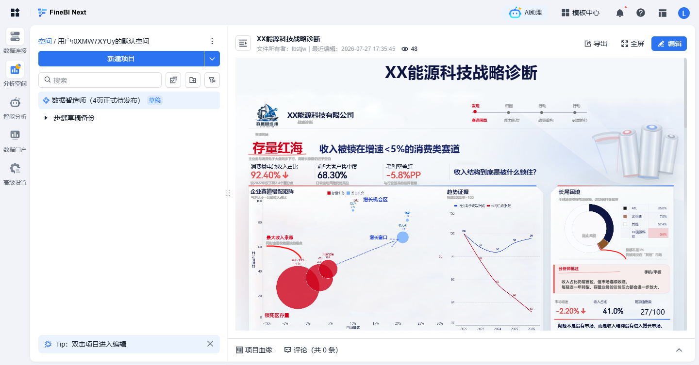
Task: Check the notification bell
Action: coord(620,13)
